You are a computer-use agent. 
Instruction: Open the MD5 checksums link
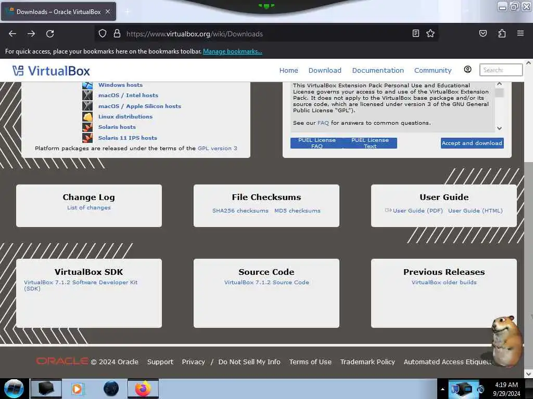297,210
